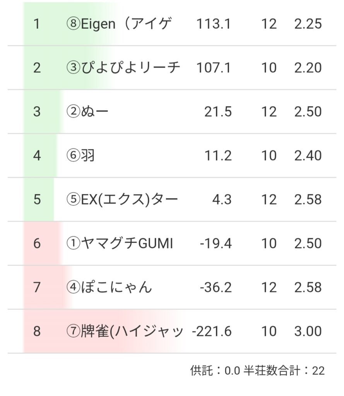Select ⑦牌雀(ハイジャッ team name
The image size is (344, 396).
[x=125, y=331]
